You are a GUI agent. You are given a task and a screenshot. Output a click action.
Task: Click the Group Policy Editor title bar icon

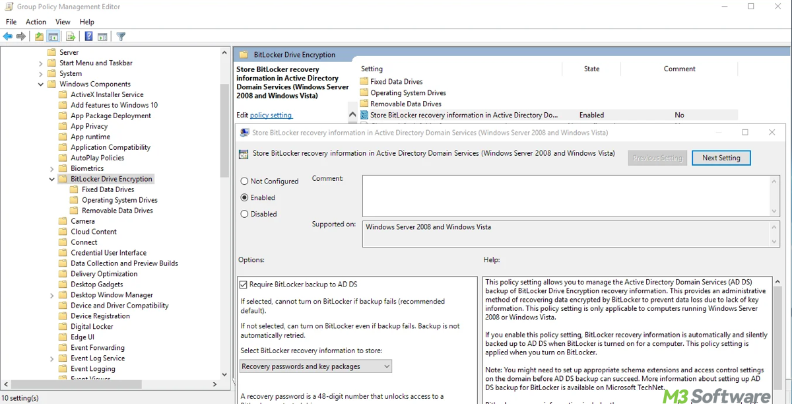point(9,7)
